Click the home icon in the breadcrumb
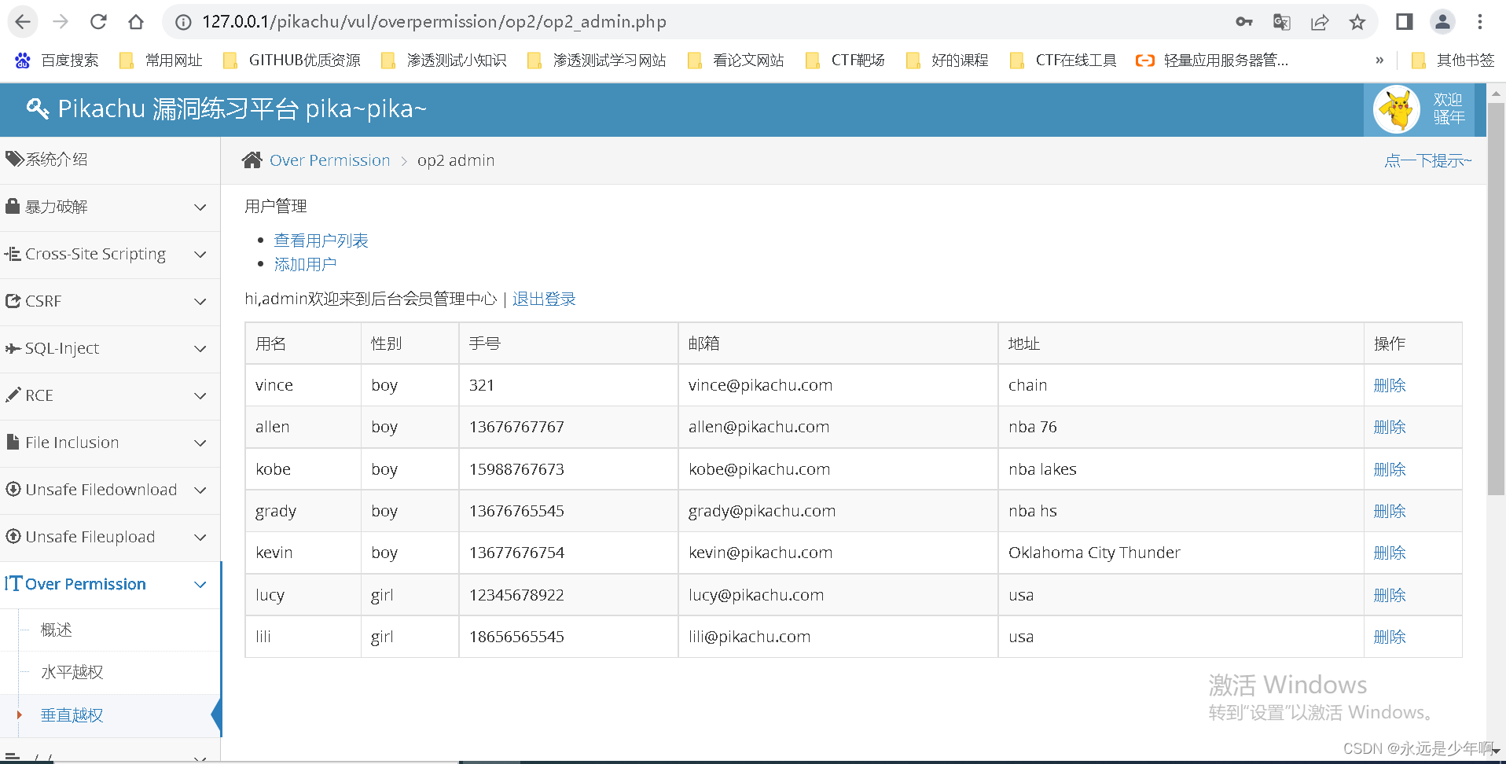The height and width of the screenshot is (764, 1506). coord(252,160)
